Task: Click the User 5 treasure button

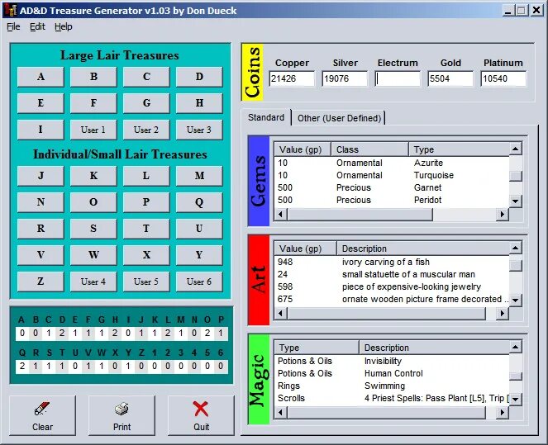Action: coord(146,282)
